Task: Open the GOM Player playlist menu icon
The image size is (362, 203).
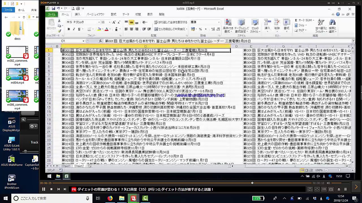Action: pyautogui.click(x=345, y=189)
